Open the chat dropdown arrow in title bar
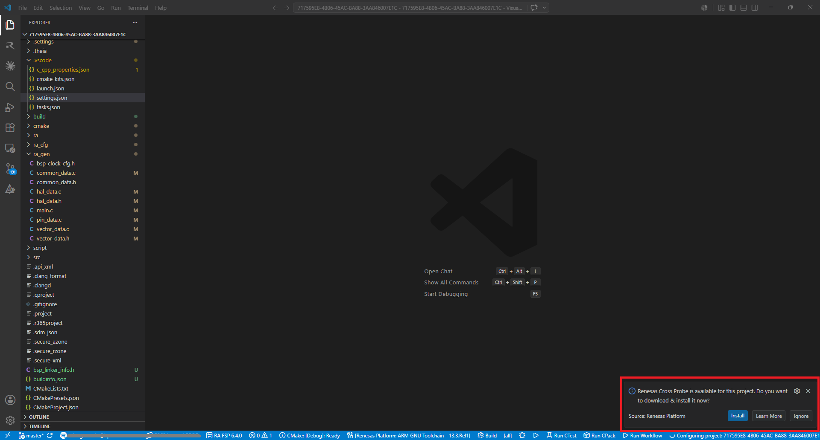The image size is (820, 440). [545, 8]
